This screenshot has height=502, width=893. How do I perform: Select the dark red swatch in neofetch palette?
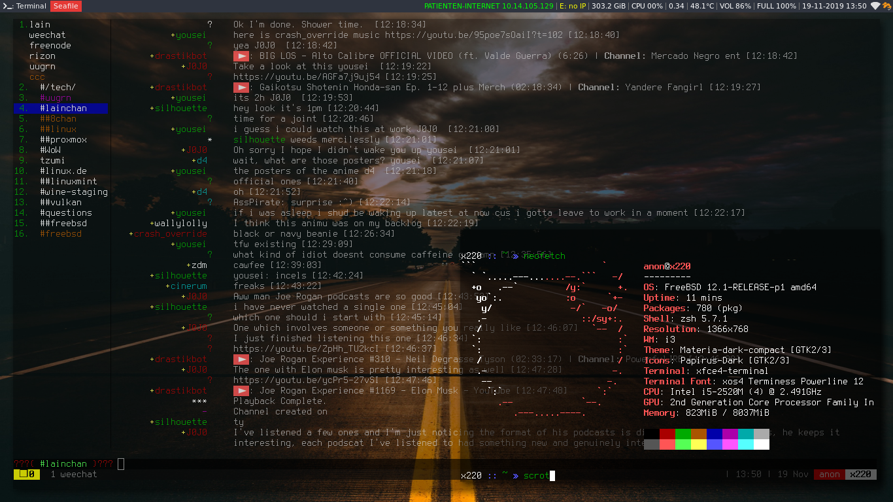point(667,434)
